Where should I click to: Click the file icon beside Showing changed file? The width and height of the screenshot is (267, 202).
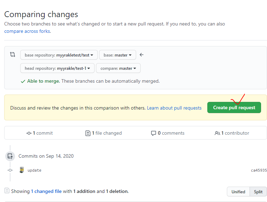(7, 190)
